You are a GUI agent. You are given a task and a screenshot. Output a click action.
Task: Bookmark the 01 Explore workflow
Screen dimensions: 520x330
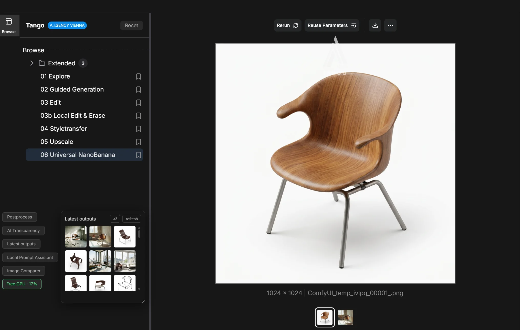tap(138, 76)
